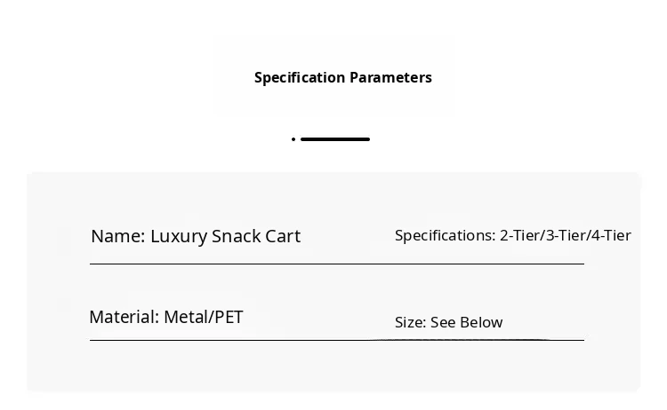Click the word "Parameters" in the heading
667x410 pixels.
pos(390,77)
